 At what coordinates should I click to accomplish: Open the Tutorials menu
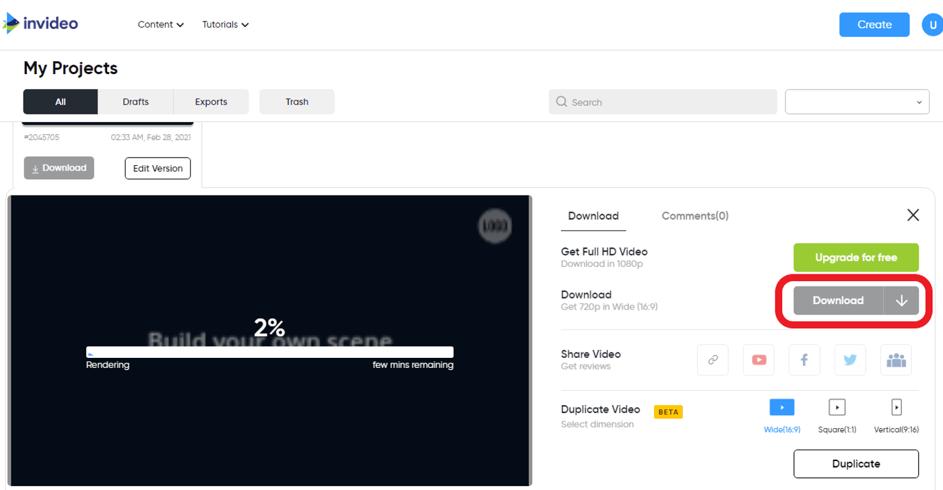coord(225,24)
